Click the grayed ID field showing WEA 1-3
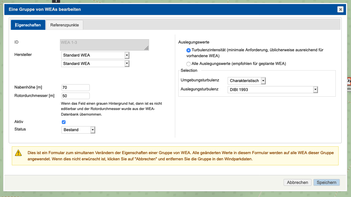Viewport: 351px width, 197px height. click(104, 44)
